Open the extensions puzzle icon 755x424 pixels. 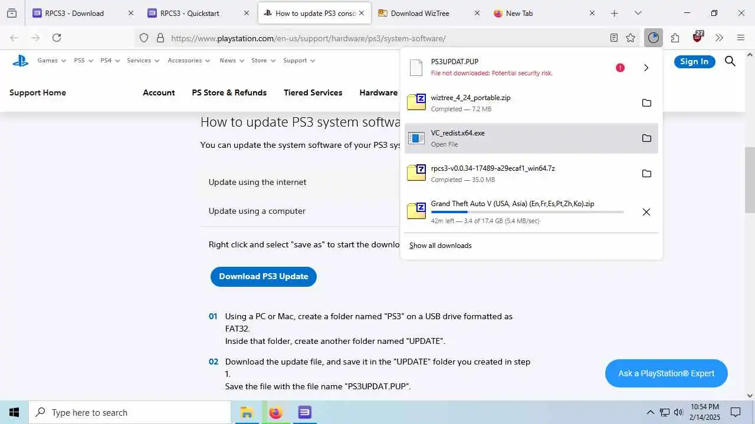point(675,38)
